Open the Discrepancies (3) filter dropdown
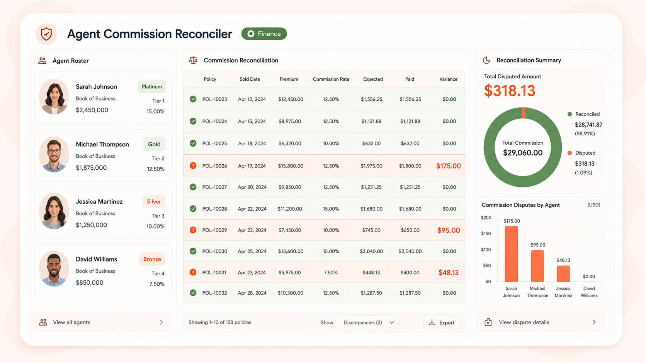 [x=369, y=322]
